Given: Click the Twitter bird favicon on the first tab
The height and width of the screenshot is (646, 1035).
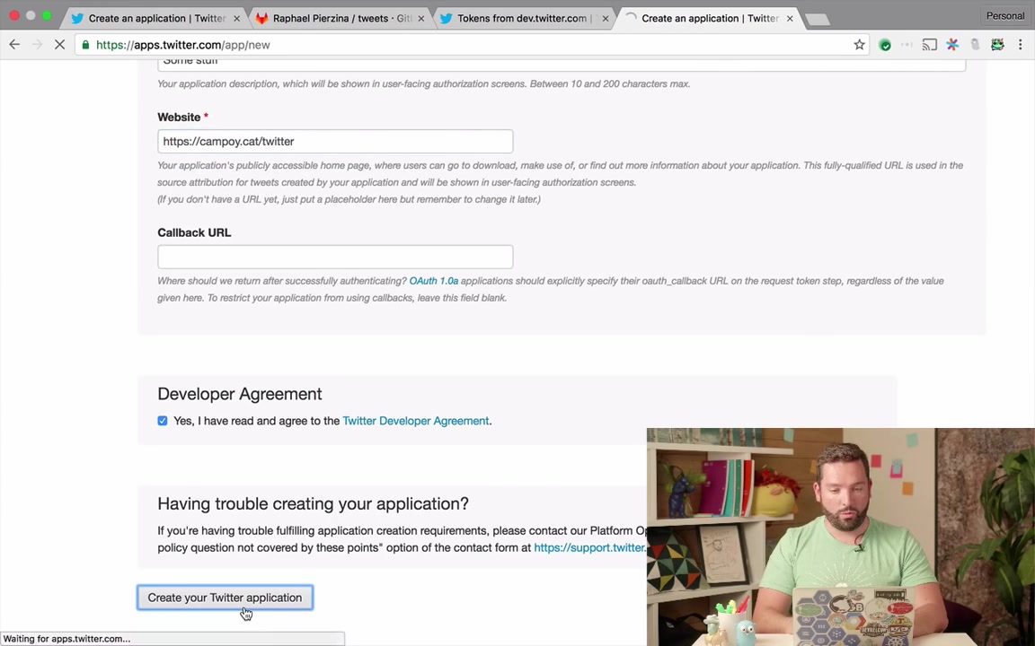Looking at the screenshot, I should 77,18.
